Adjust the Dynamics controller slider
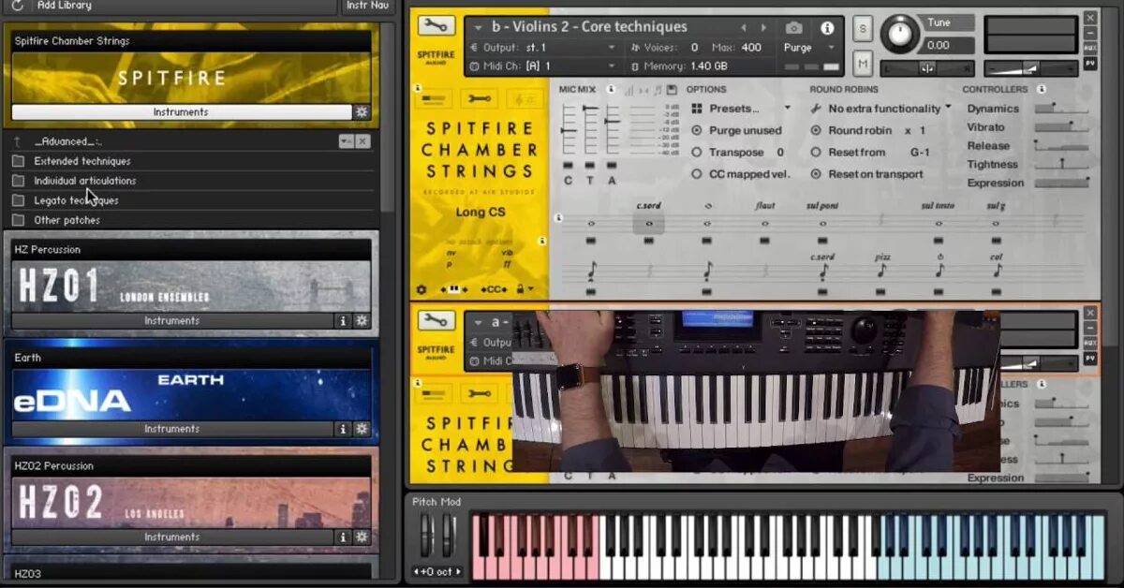The height and width of the screenshot is (588, 1124). point(1061,109)
